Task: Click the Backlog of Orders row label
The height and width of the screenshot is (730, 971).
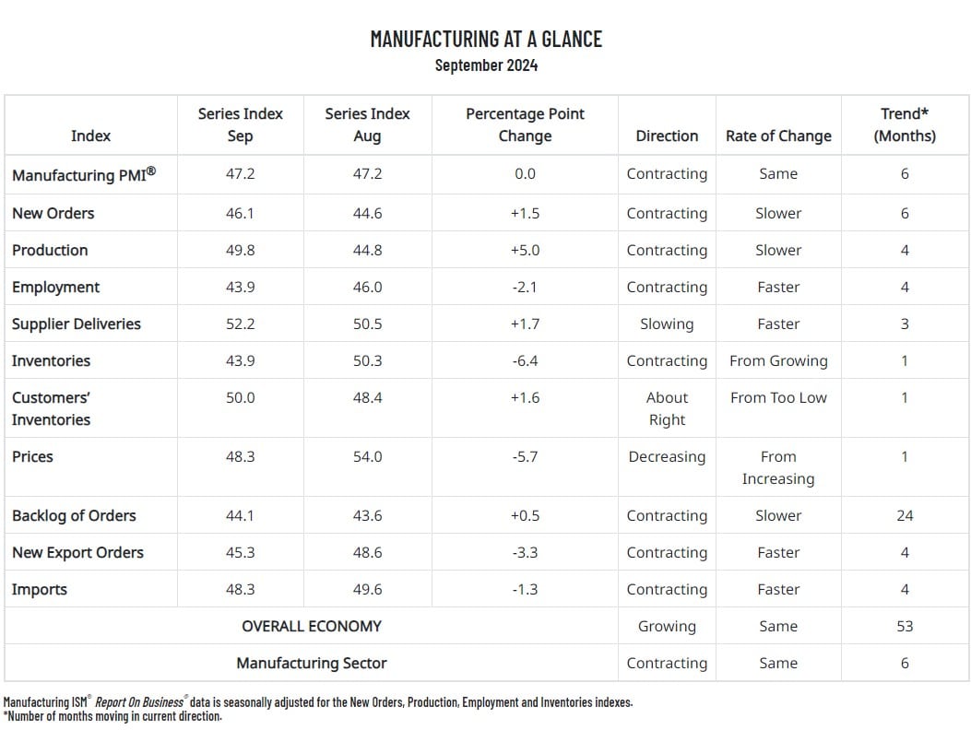Action: (x=74, y=515)
